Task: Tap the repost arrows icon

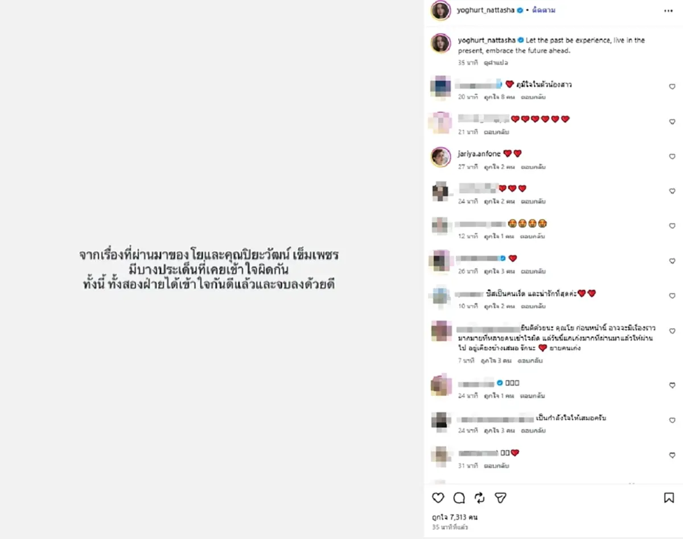Action: (480, 497)
